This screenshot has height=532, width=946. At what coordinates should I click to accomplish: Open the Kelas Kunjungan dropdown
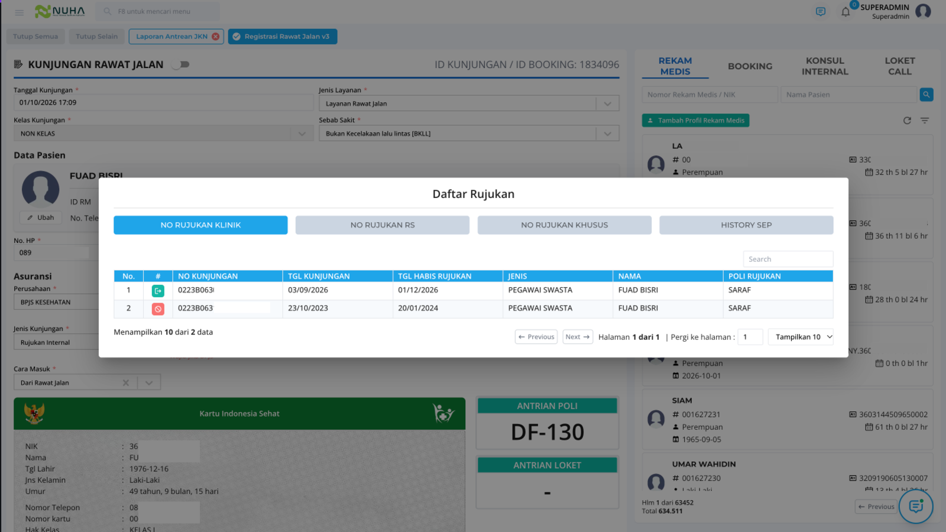[302, 134]
